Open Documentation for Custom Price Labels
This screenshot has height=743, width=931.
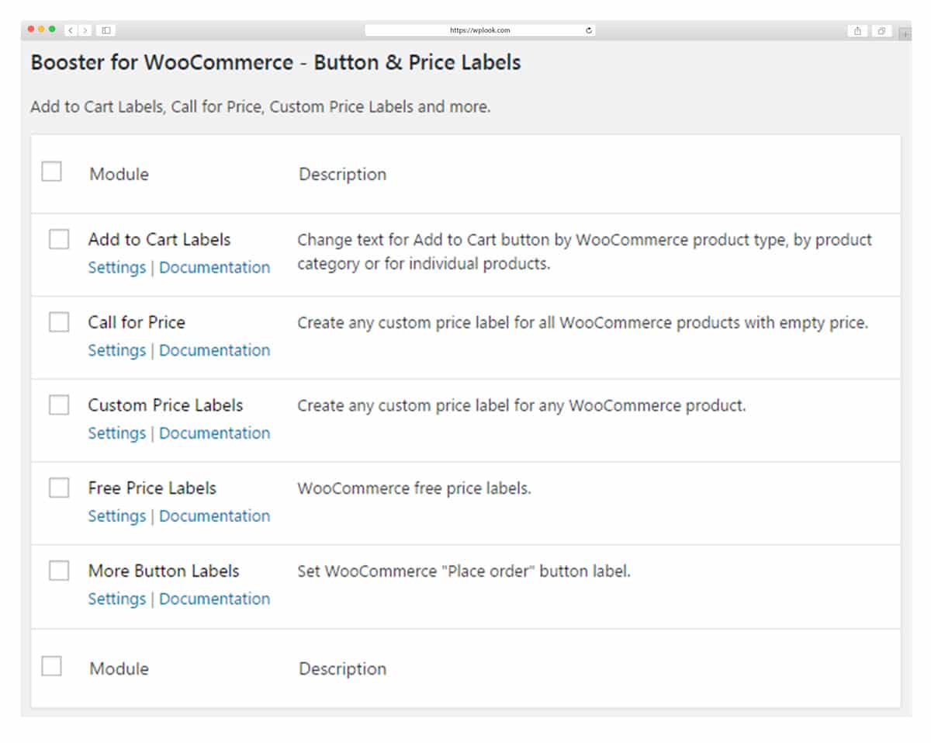(x=215, y=433)
